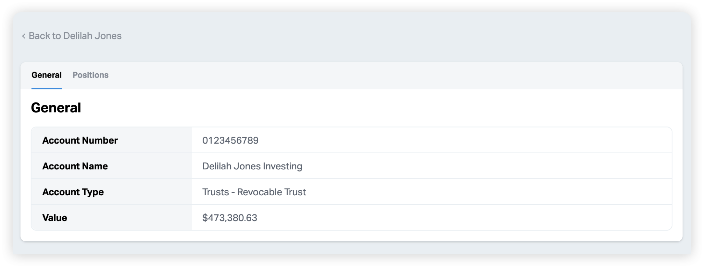Screen dimensions: 704x268
Task: Select the $473,380.63 amount
Action: coord(230,218)
